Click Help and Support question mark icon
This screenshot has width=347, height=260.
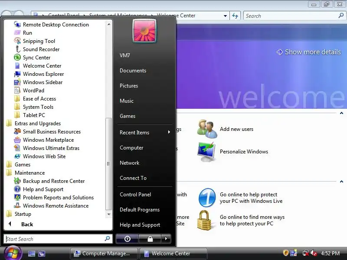[17, 189]
